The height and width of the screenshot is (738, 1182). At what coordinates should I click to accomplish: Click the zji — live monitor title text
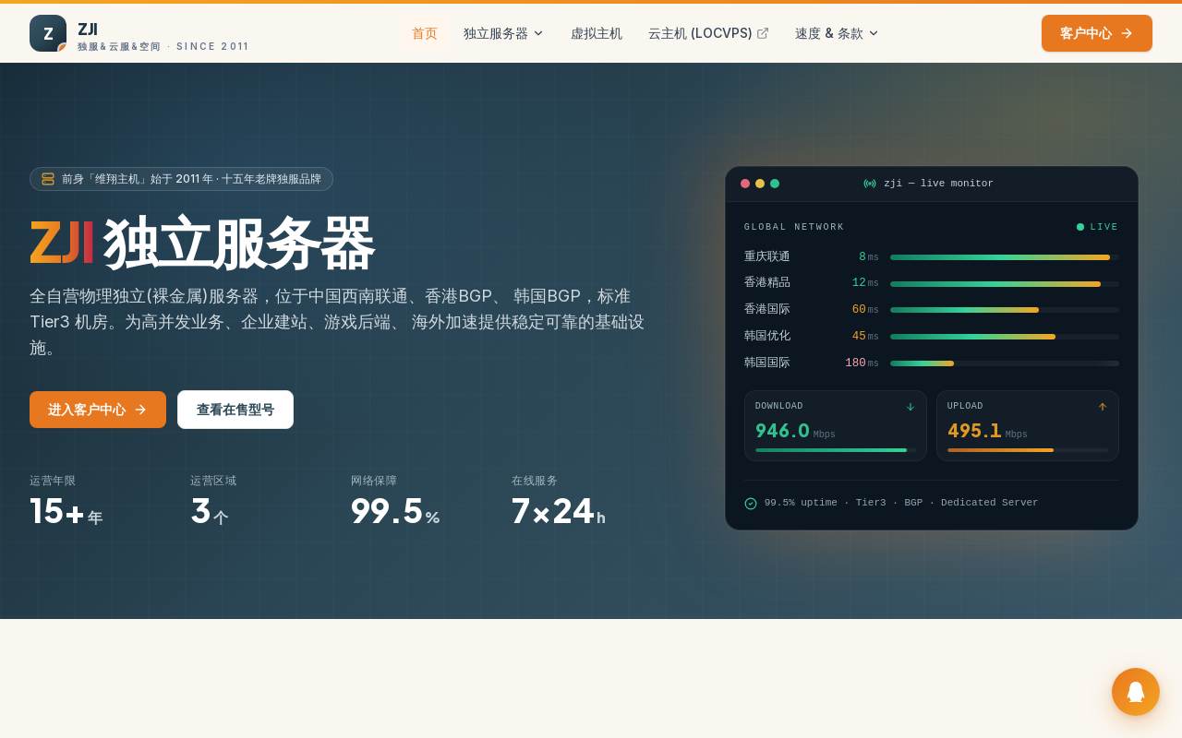[x=938, y=184]
